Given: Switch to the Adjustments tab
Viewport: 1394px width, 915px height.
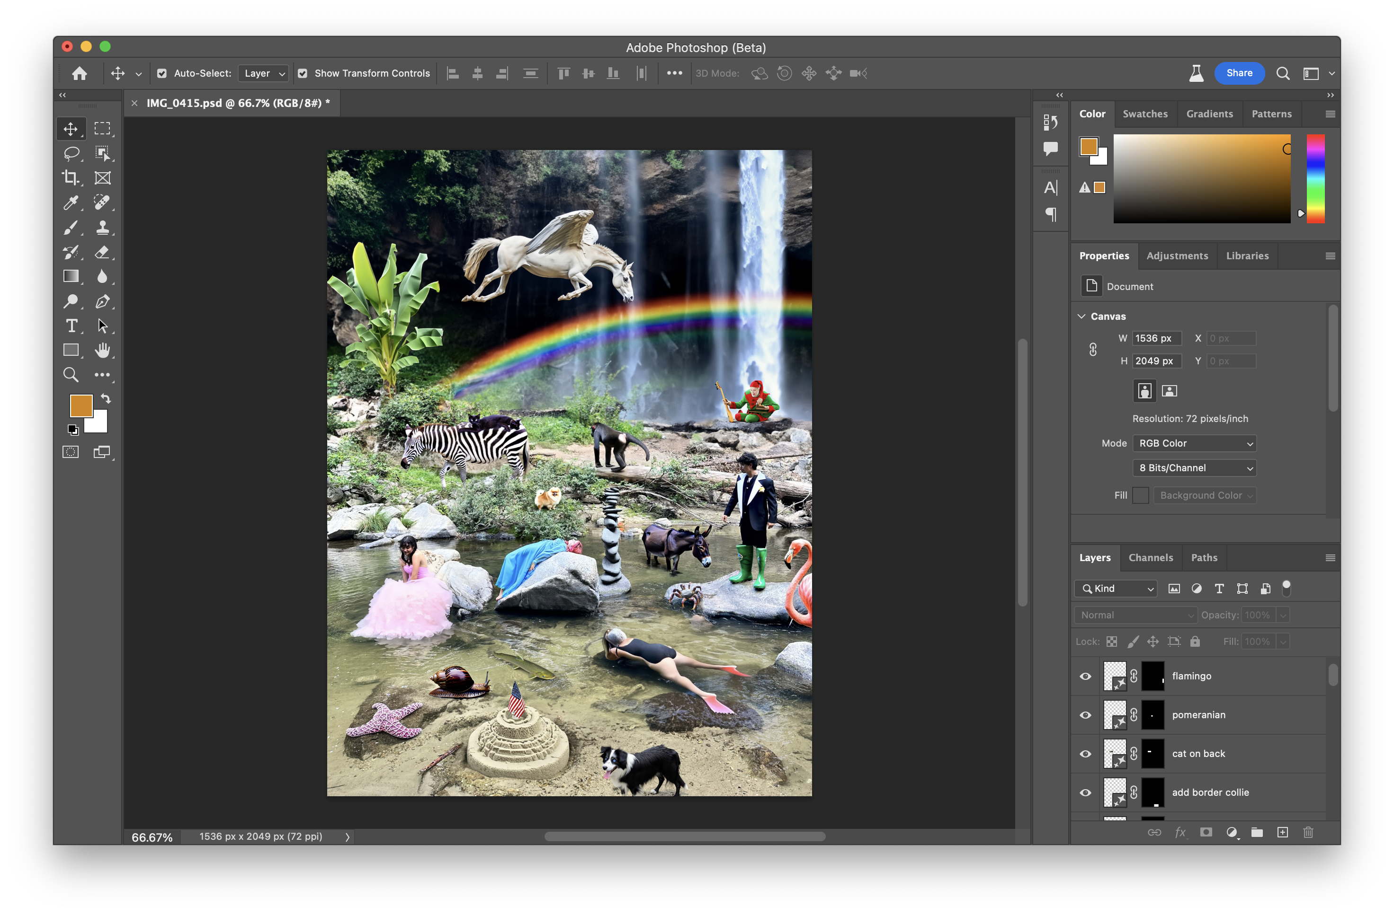Looking at the screenshot, I should [1177, 256].
